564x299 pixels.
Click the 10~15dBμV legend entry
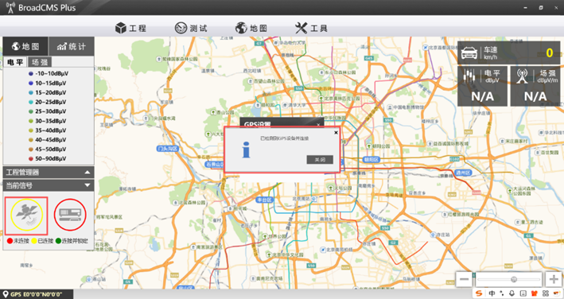coord(48,83)
